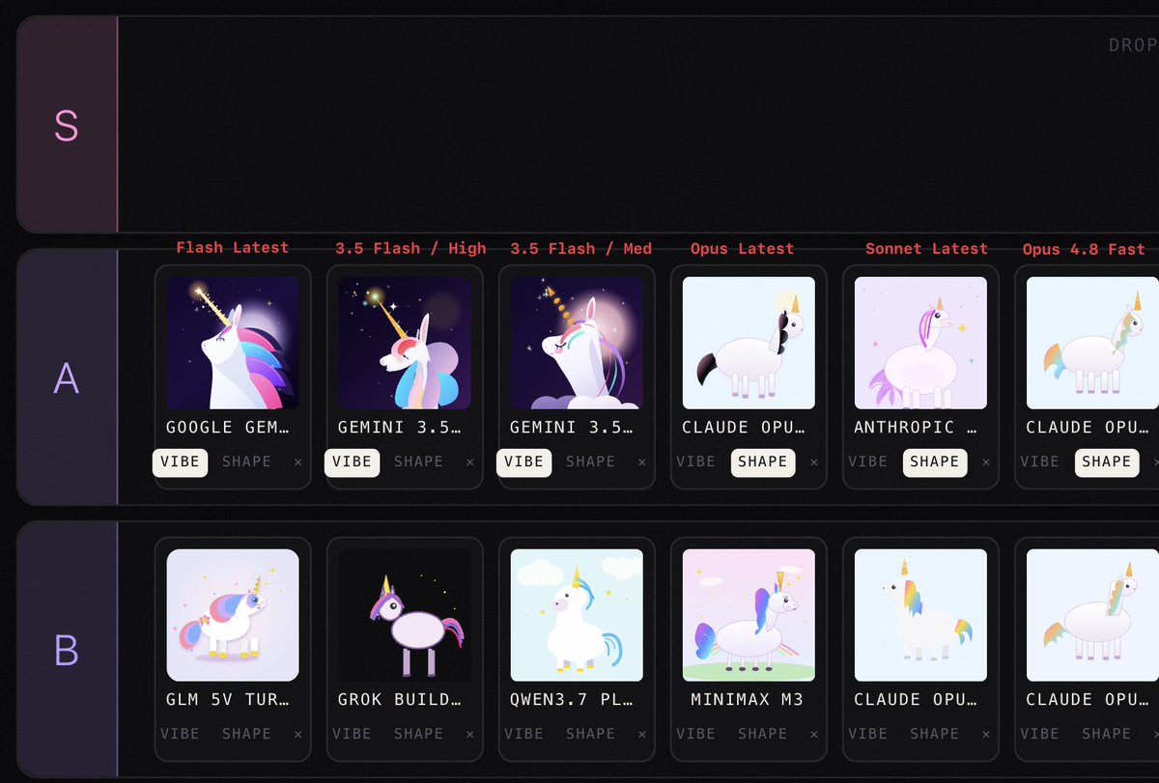The height and width of the screenshot is (783, 1159).
Task: Enable SHAPE on 3.5 Flash / High card
Action: 418,462
